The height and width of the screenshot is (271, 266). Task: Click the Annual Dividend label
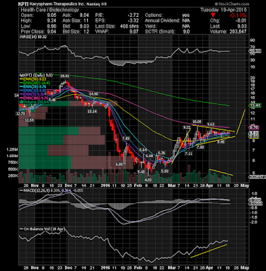click(x=162, y=21)
